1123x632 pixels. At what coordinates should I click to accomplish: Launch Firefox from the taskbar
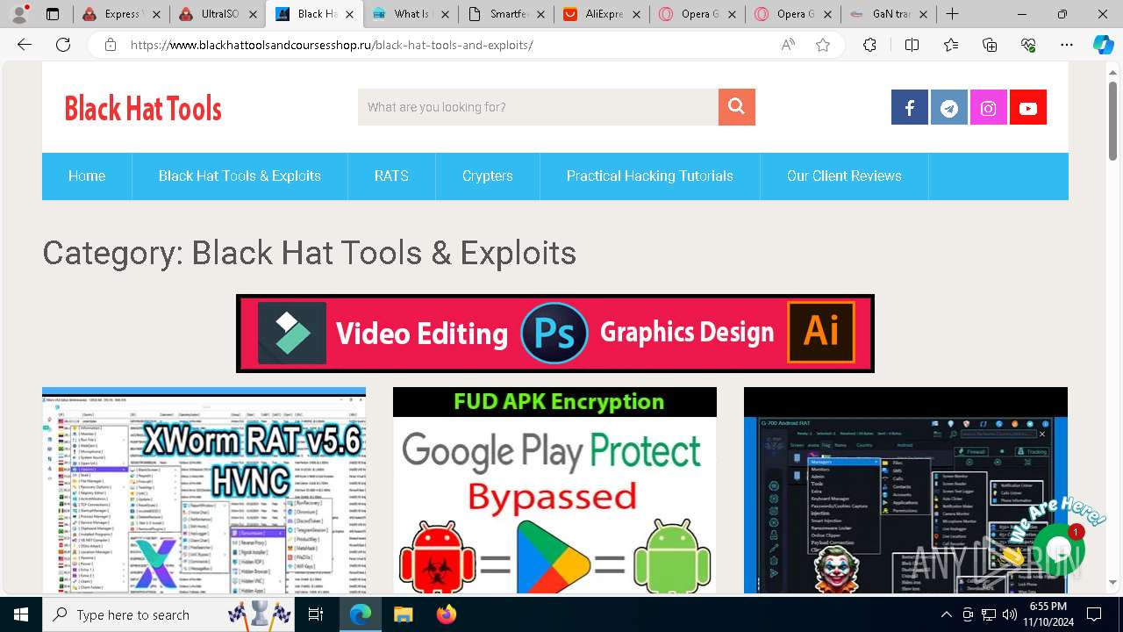coord(446,614)
